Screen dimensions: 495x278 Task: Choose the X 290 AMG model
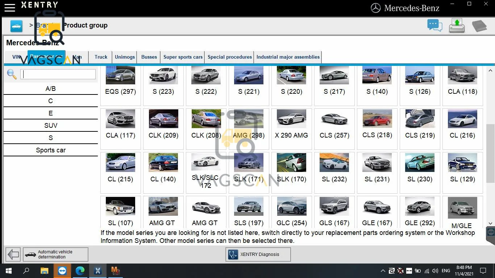(x=292, y=129)
